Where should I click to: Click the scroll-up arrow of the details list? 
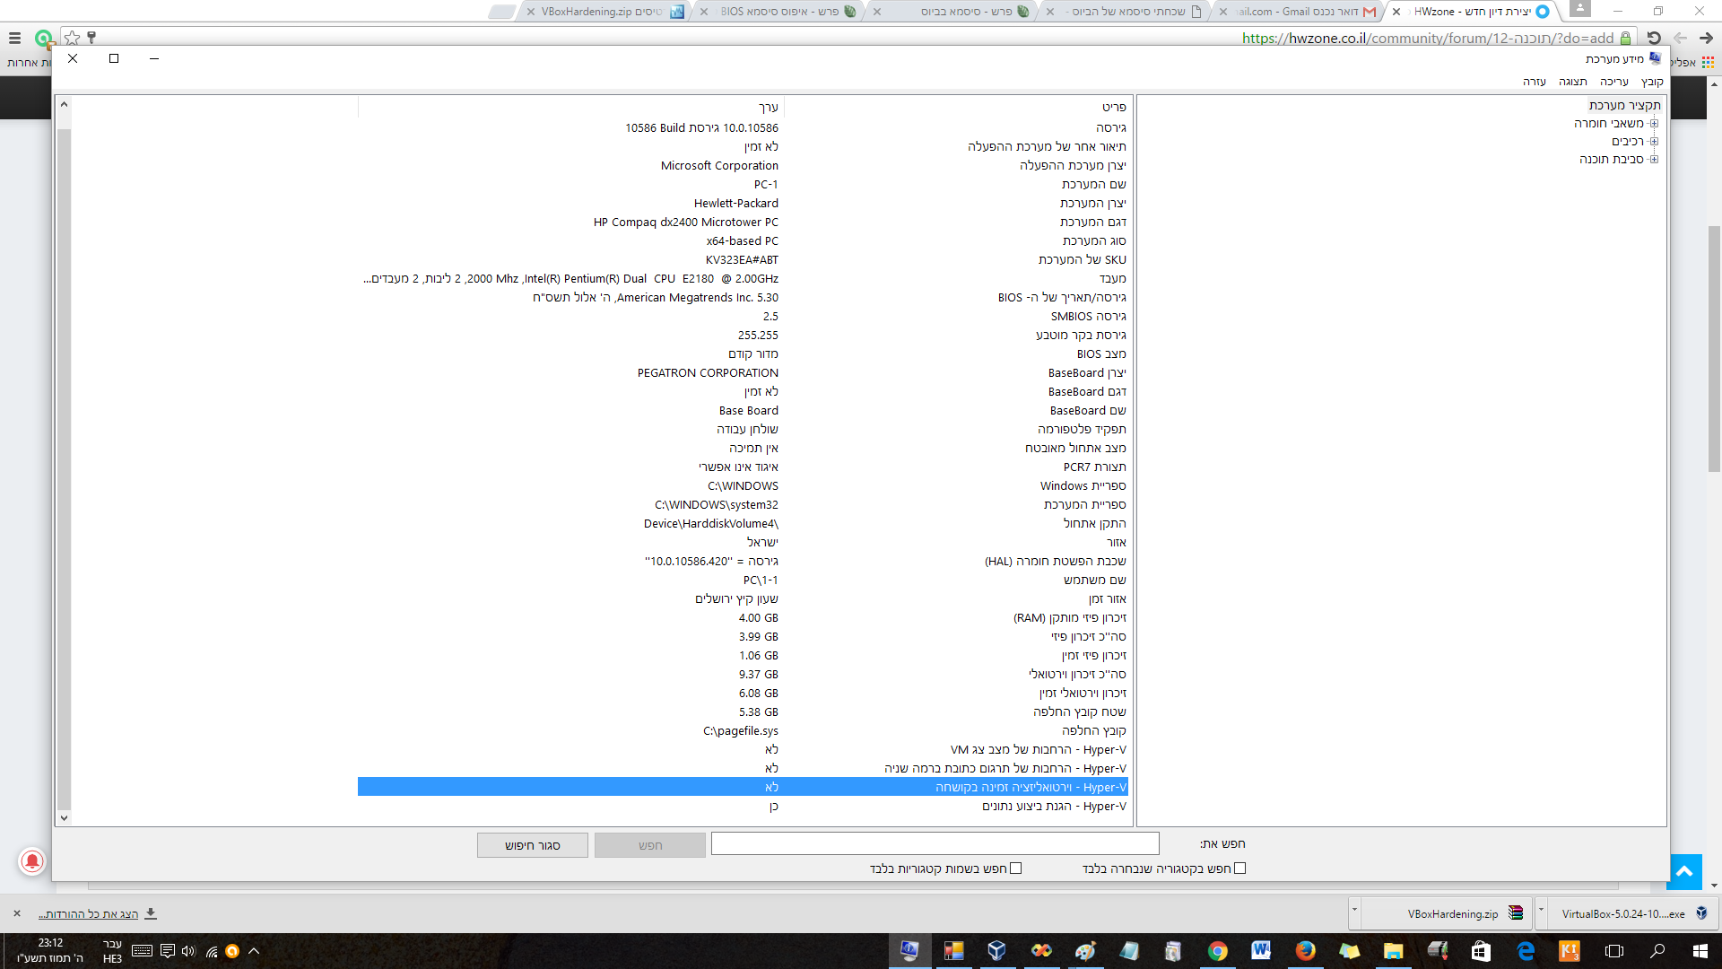[x=64, y=104]
